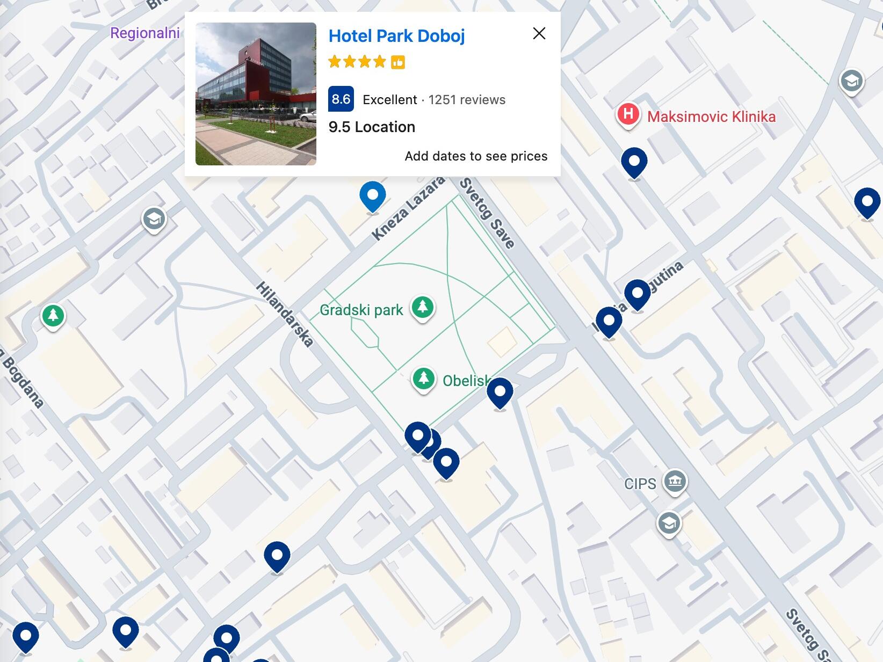Click the CIPS museum building icon

click(675, 482)
